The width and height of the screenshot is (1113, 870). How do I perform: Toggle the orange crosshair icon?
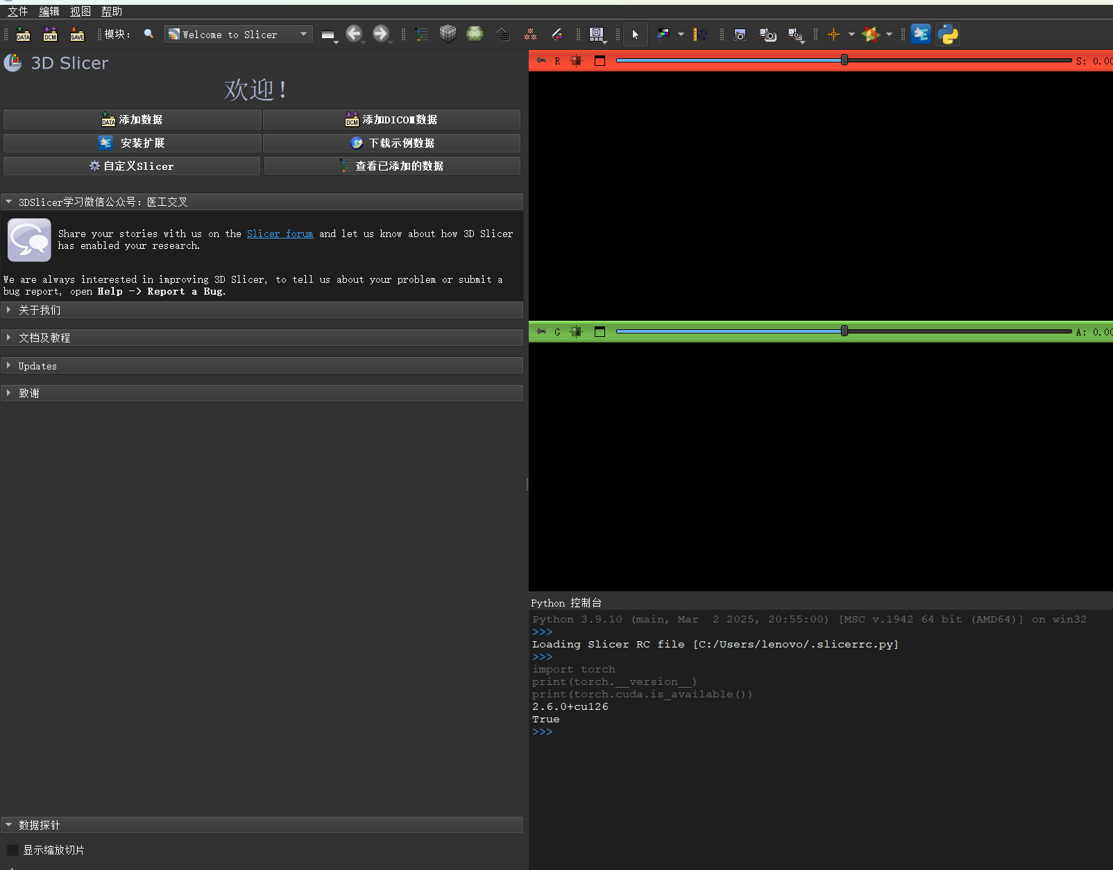[834, 34]
